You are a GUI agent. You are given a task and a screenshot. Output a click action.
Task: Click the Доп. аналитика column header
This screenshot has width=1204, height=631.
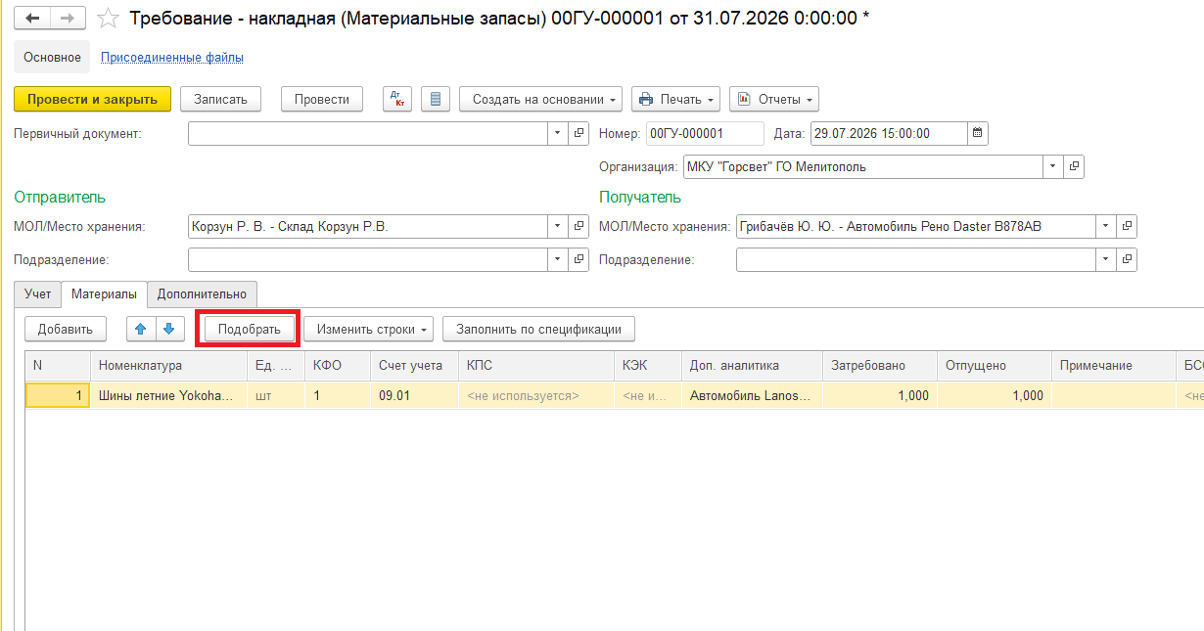[752, 365]
